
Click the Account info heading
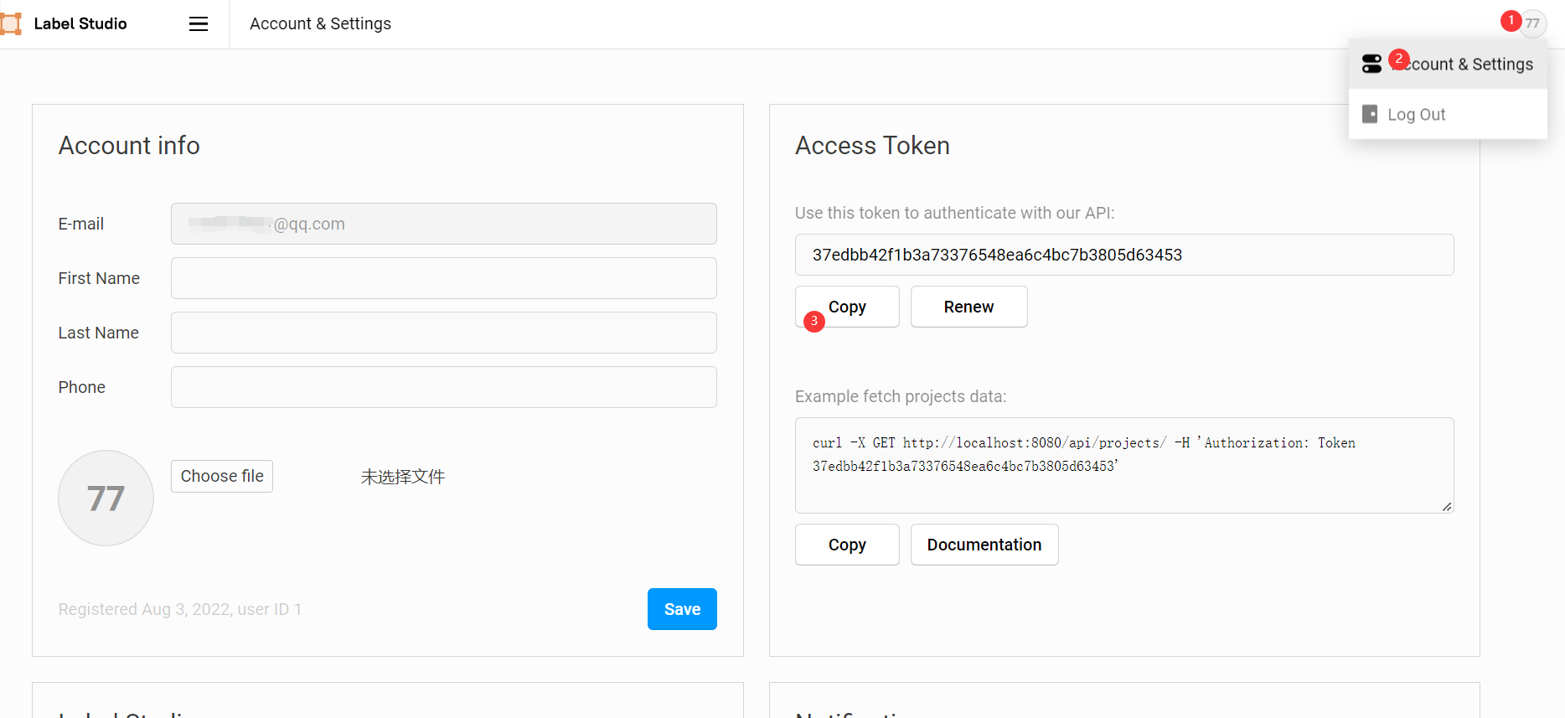point(129,146)
